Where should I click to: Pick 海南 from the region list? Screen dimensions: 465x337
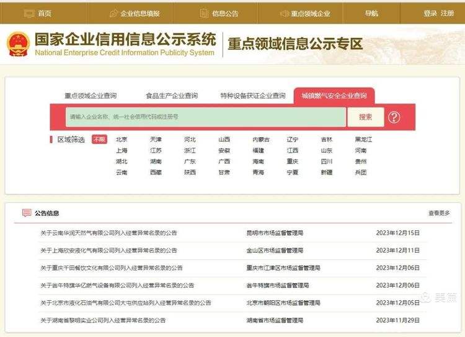point(259,161)
